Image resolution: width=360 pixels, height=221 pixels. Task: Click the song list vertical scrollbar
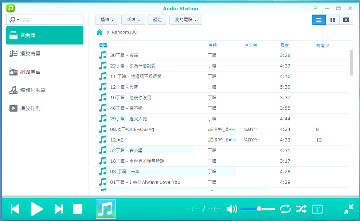351,63
